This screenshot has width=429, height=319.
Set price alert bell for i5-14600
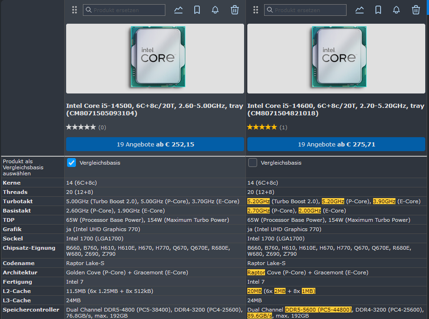396,10
